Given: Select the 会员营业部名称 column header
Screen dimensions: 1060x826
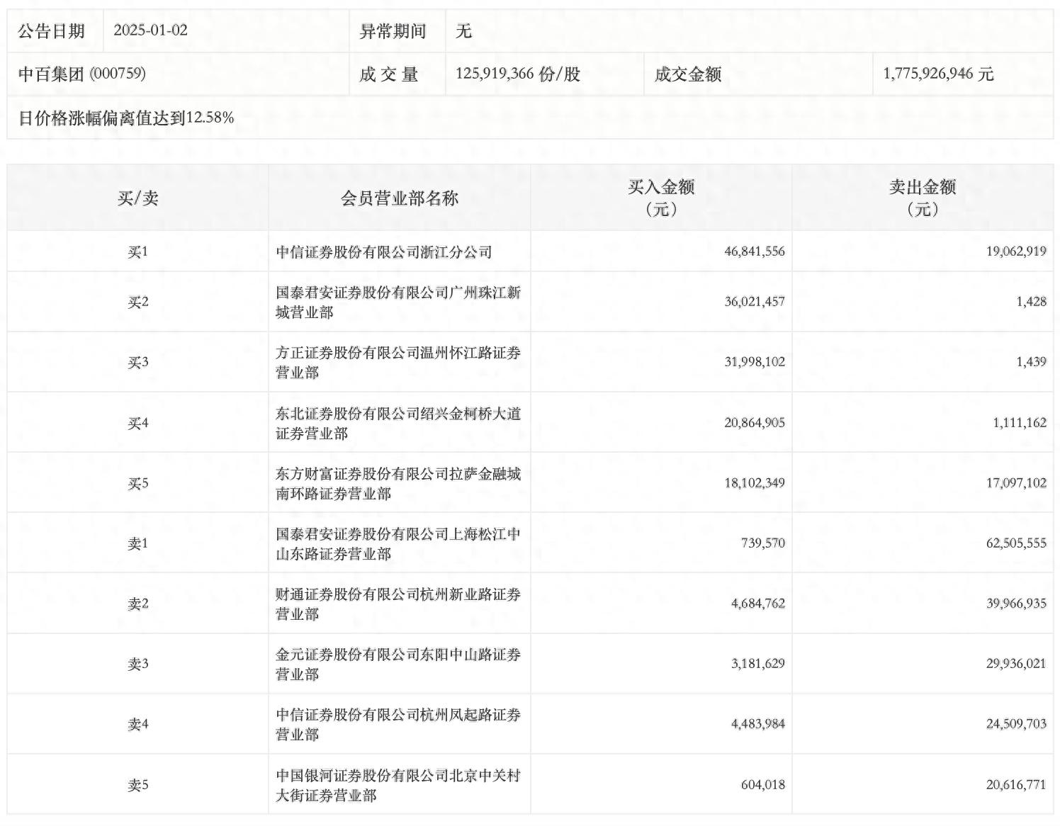Looking at the screenshot, I should [399, 198].
